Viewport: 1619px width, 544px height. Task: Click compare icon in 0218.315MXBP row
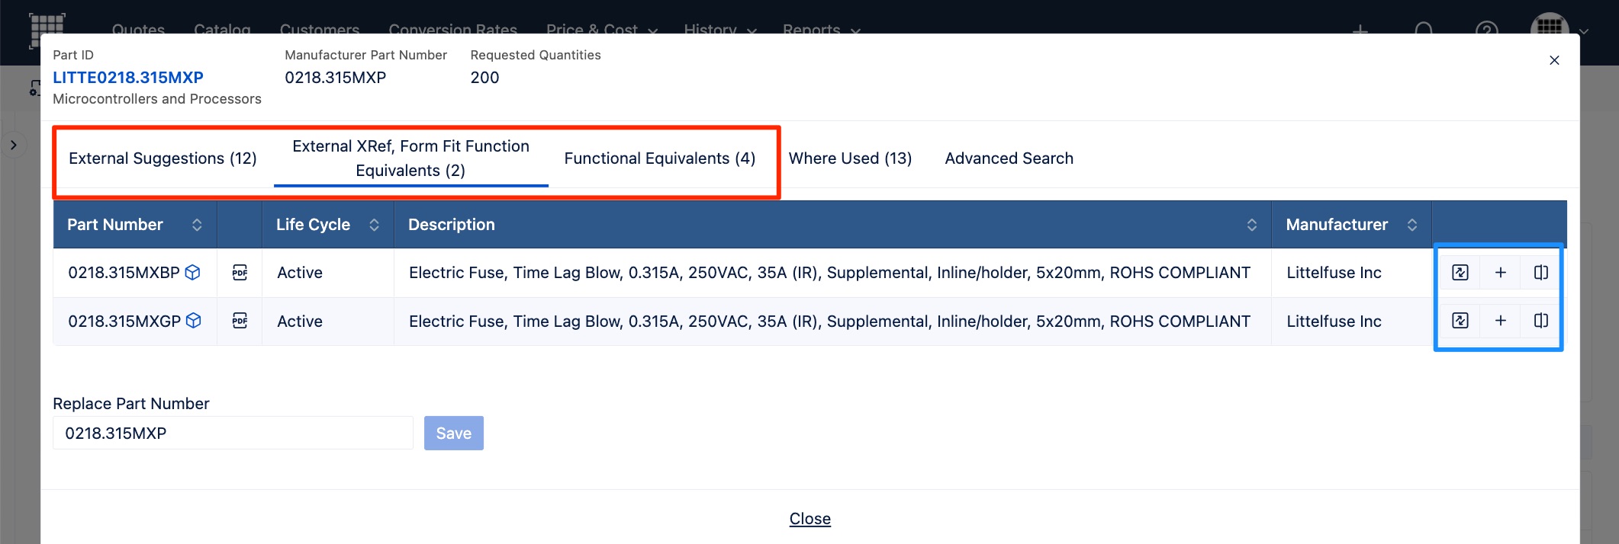pyautogui.click(x=1540, y=273)
